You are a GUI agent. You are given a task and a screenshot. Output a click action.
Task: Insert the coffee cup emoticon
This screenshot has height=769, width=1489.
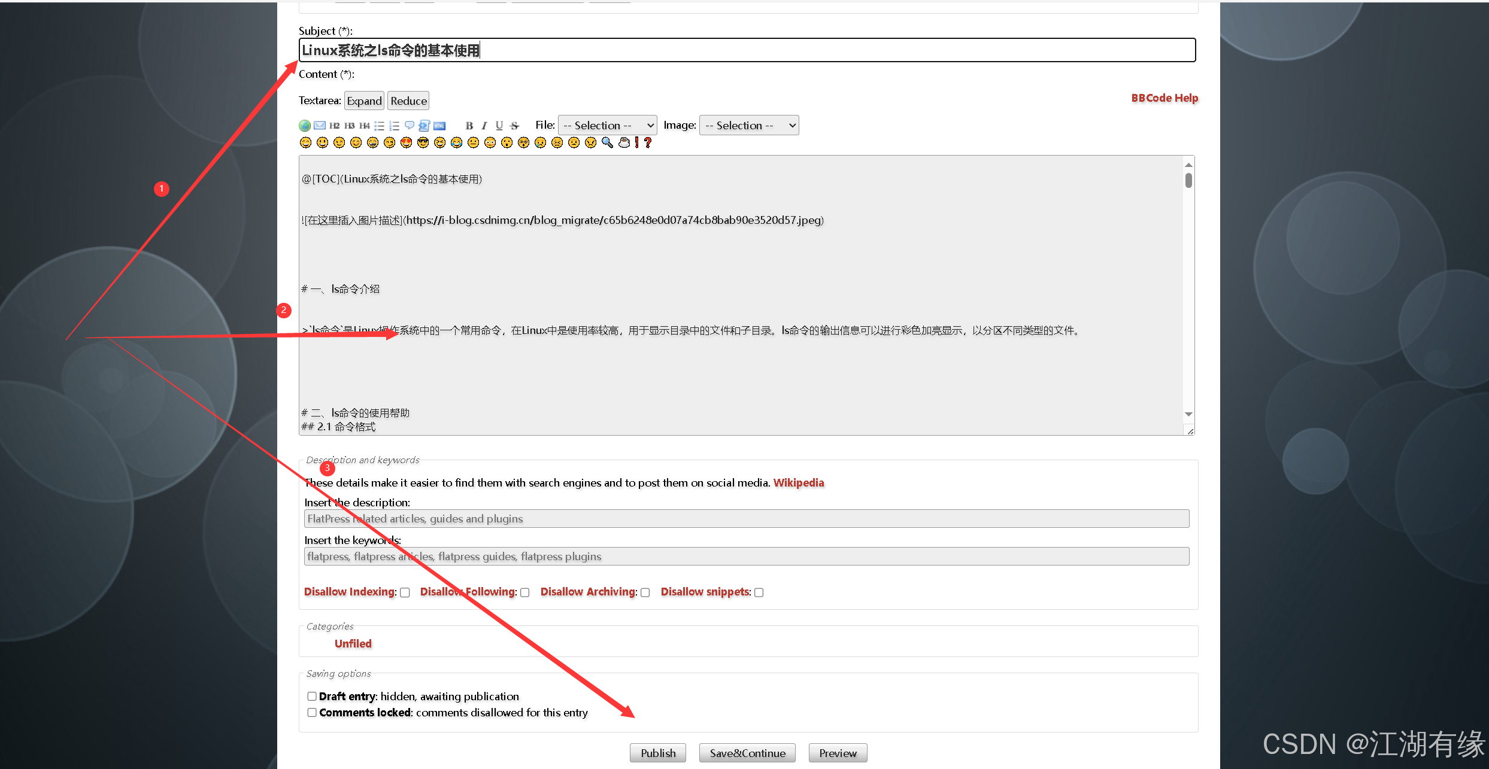click(624, 142)
